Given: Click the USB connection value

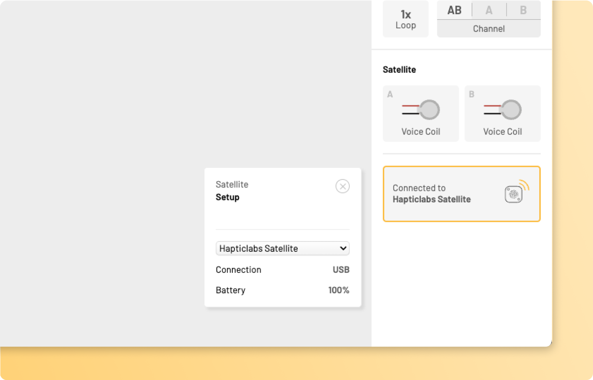Looking at the screenshot, I should point(341,270).
